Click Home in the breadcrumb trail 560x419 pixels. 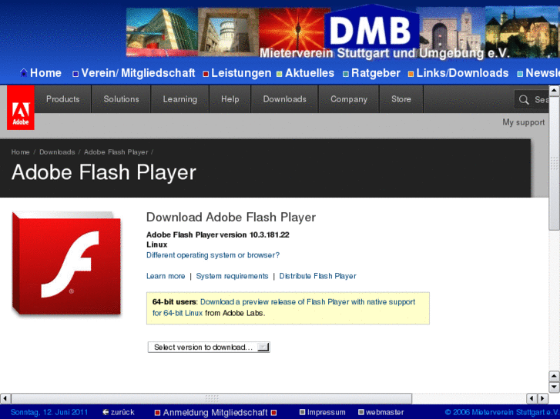pyautogui.click(x=20, y=152)
